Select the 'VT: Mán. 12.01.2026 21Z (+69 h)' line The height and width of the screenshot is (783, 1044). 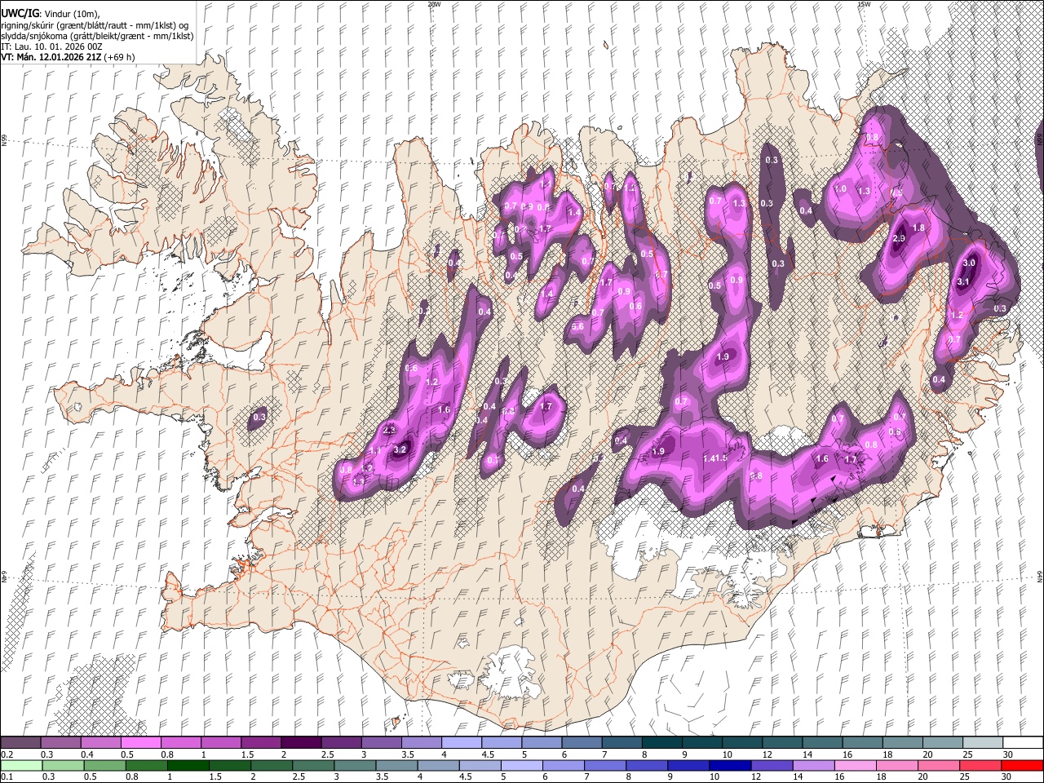69,57
